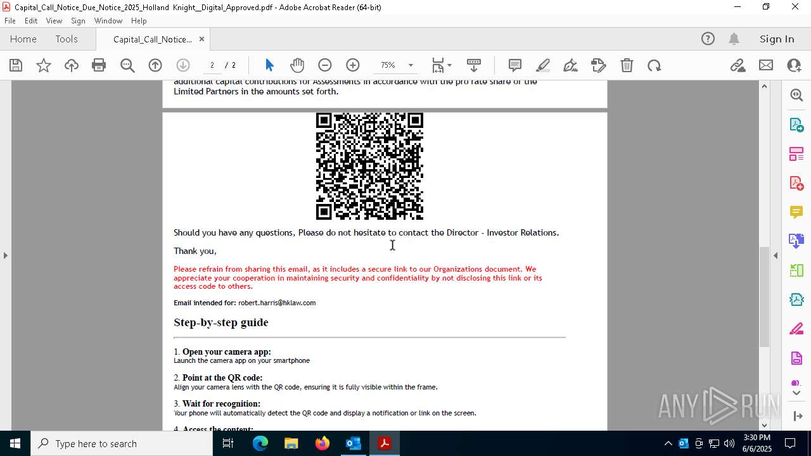Screen dimensions: 811x456
Task: Open the Edit menu
Action: point(31,21)
